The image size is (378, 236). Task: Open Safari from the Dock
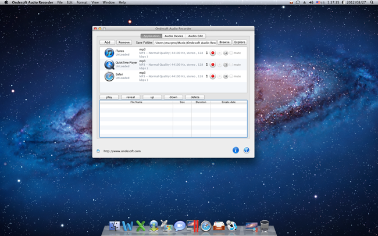(x=205, y=226)
